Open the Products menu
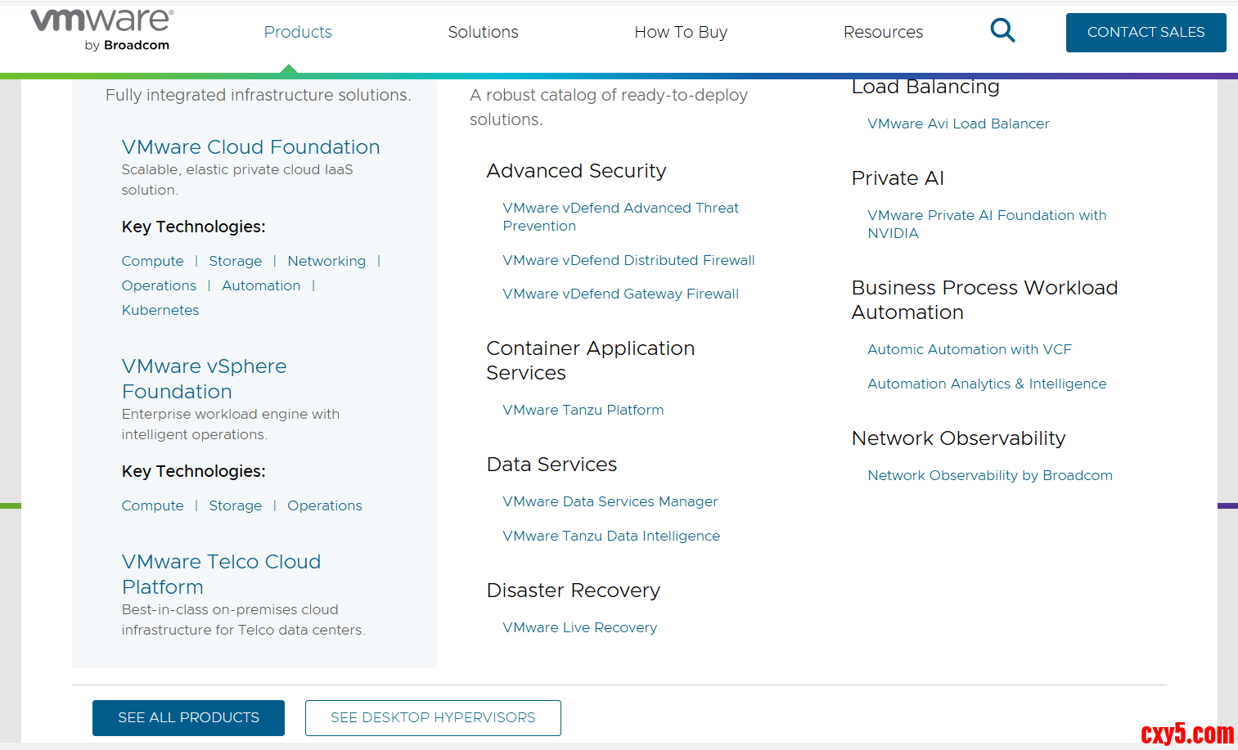 [298, 32]
